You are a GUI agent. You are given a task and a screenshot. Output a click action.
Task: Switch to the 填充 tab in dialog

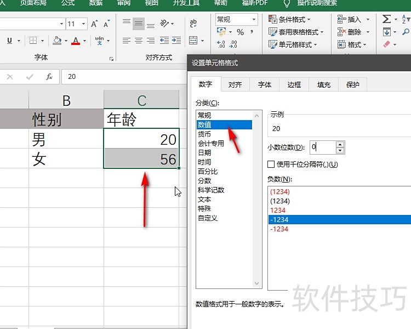click(324, 85)
